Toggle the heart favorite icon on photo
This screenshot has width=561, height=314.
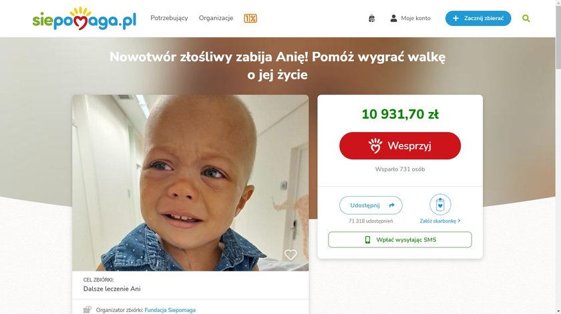tap(291, 255)
